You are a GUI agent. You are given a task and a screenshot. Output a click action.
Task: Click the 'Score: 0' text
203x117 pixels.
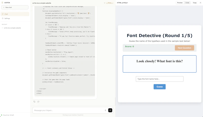click(129, 46)
